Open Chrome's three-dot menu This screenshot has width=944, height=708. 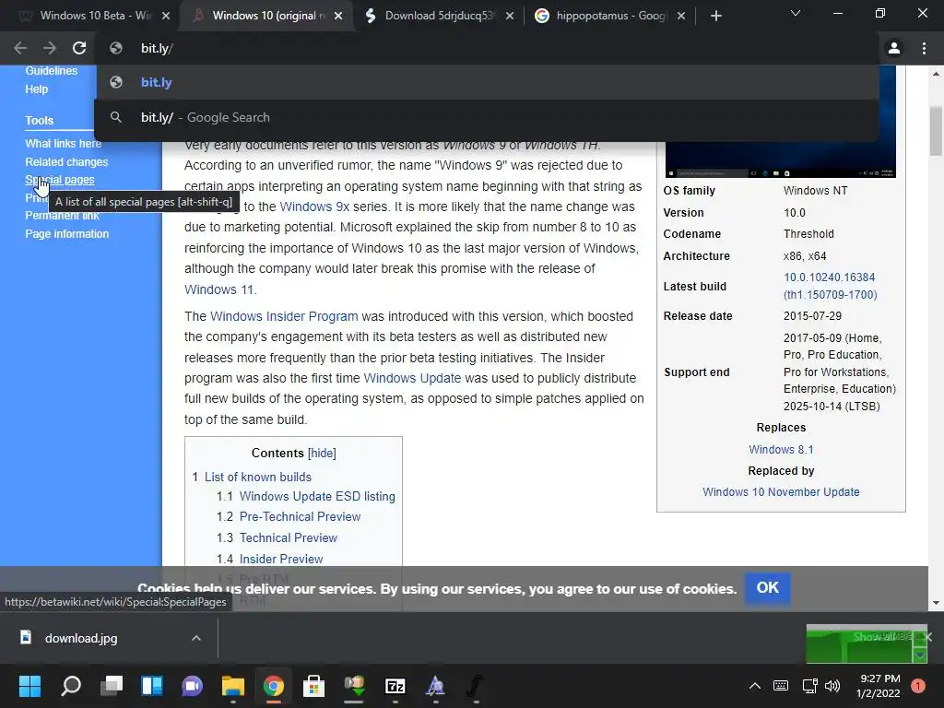(924, 48)
